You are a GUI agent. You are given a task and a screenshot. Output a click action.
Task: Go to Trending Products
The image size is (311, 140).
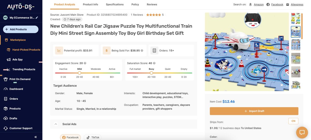[24, 69]
